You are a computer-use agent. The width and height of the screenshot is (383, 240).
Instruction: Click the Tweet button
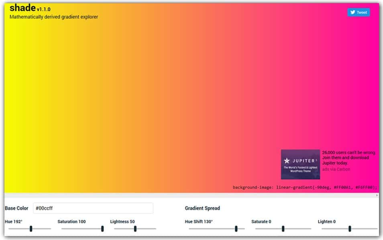pos(359,12)
